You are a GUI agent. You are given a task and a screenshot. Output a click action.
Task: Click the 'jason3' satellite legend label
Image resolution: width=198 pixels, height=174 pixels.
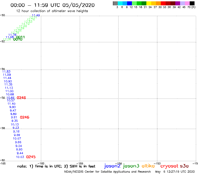(x=131, y=166)
